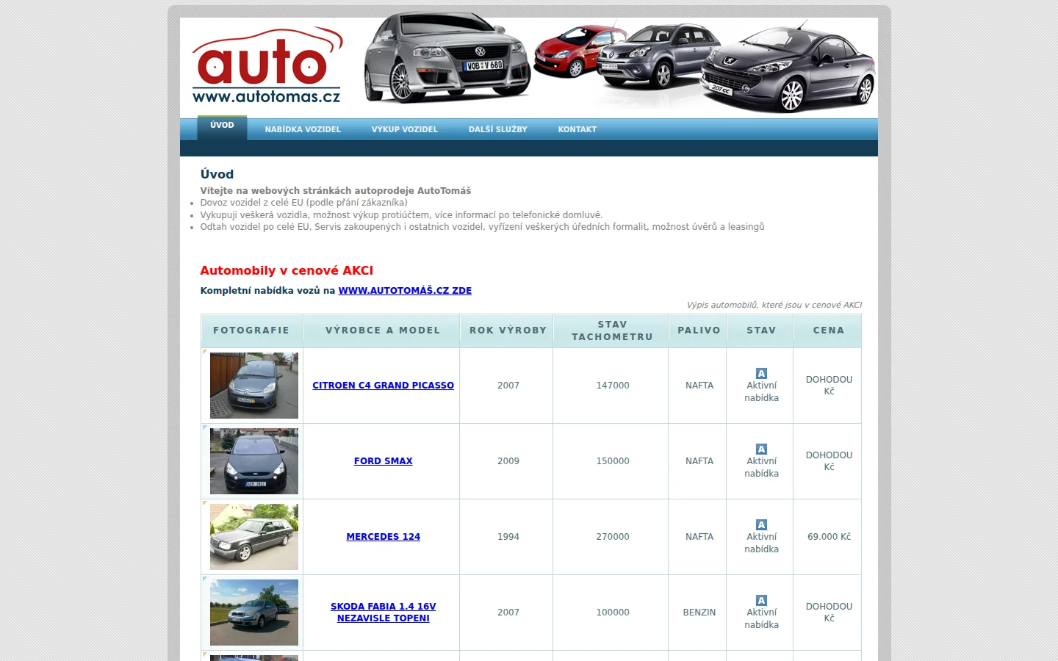1058x661 pixels.
Task: Select DALŠÍ SLUŽBY in navigation
Action: [498, 129]
